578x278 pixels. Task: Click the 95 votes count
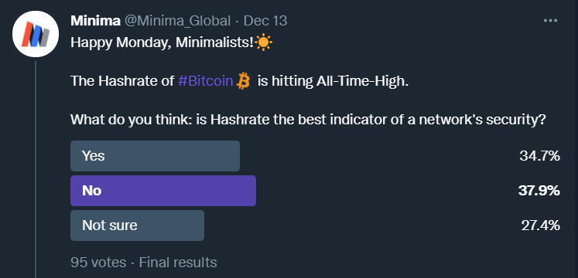(x=98, y=263)
